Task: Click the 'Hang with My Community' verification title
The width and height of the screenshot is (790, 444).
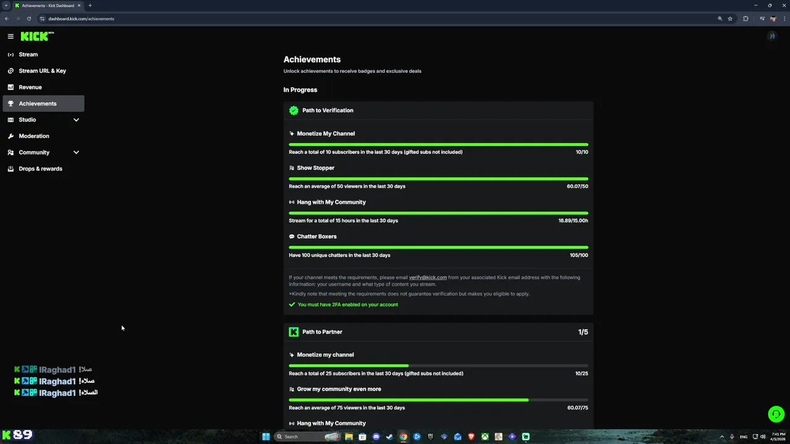Action: pos(331,202)
